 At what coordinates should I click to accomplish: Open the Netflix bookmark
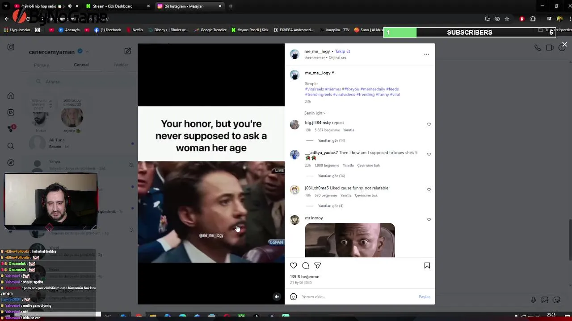click(x=135, y=30)
